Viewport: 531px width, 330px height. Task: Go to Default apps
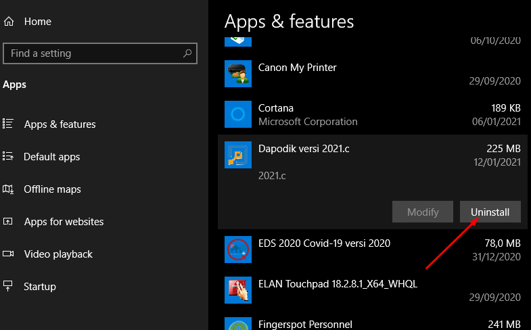(x=52, y=157)
